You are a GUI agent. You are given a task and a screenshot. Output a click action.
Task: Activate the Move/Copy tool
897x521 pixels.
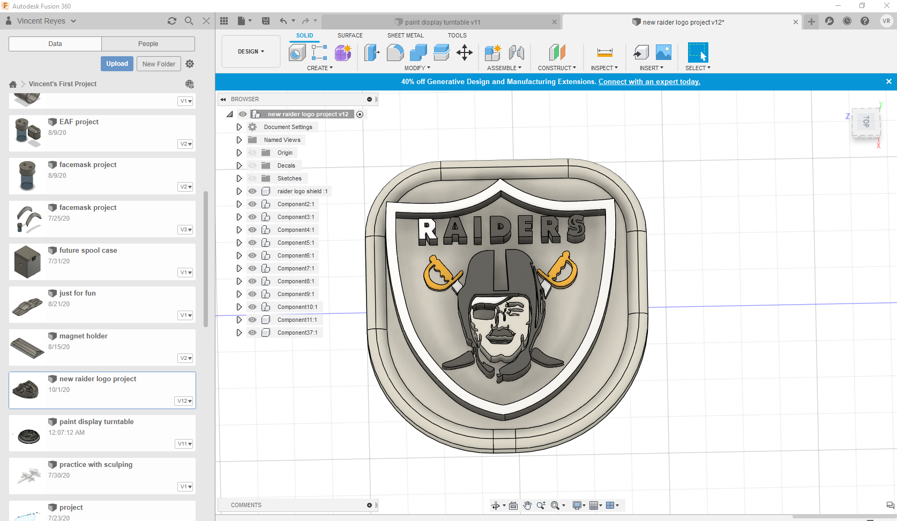tap(464, 52)
